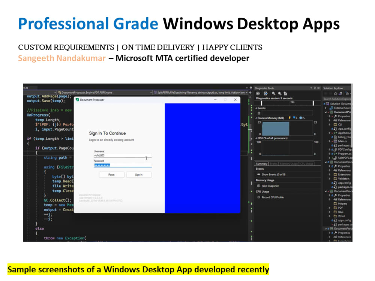375x281 pixels.
Task: Toggle the yellow snapshot marker legend in Process Memory
Action: coord(289,118)
